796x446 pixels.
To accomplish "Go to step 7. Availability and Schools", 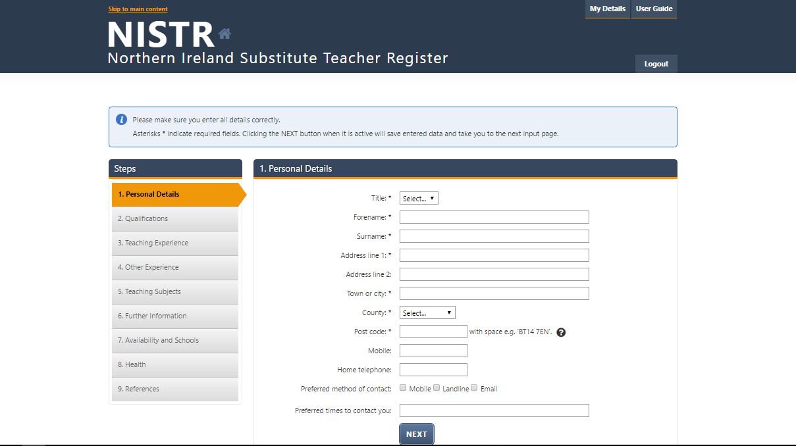I will pyautogui.click(x=175, y=341).
